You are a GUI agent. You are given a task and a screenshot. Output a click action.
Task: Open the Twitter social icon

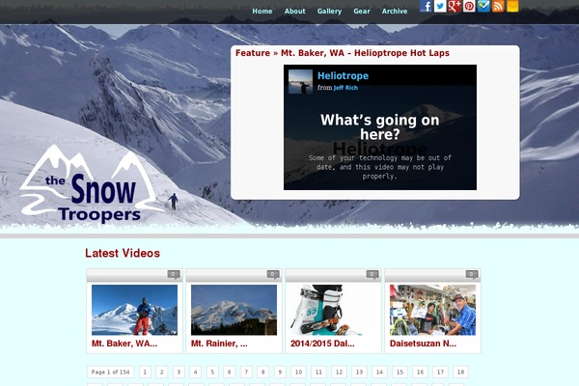[x=440, y=6]
